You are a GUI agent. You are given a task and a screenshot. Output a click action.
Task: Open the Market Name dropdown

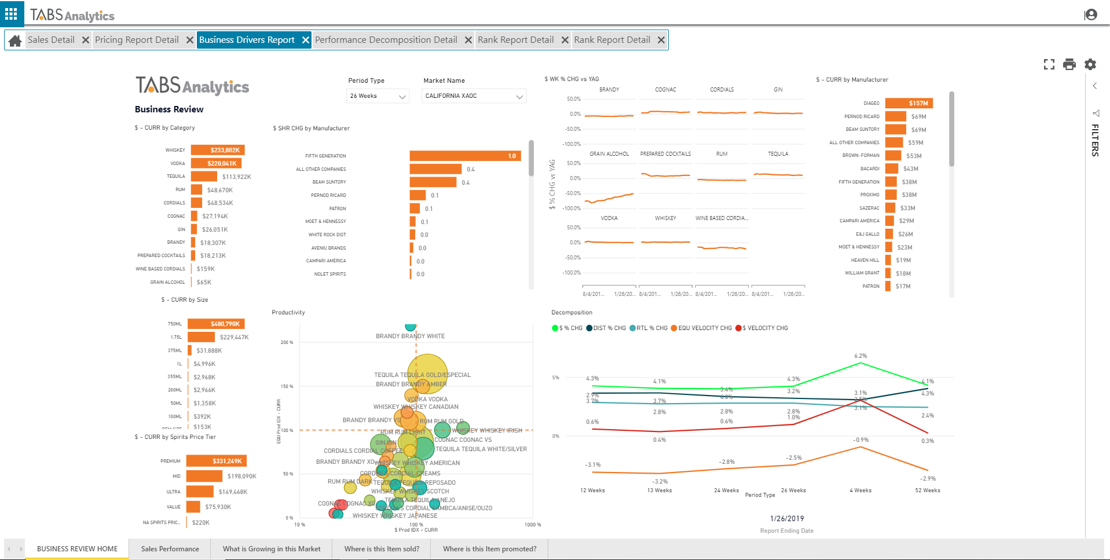click(x=474, y=96)
